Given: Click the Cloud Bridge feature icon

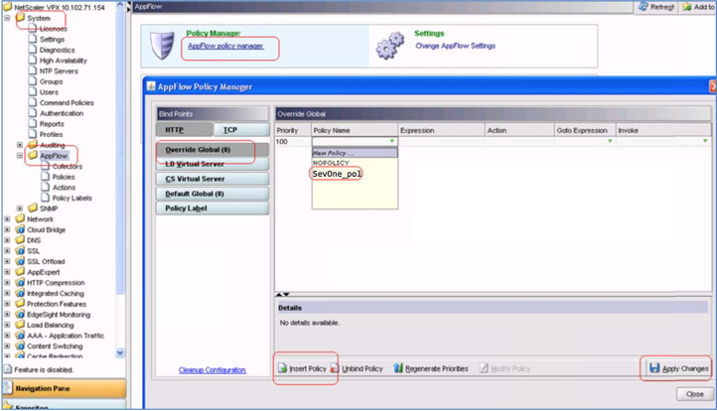Looking at the screenshot, I should click(20, 229).
